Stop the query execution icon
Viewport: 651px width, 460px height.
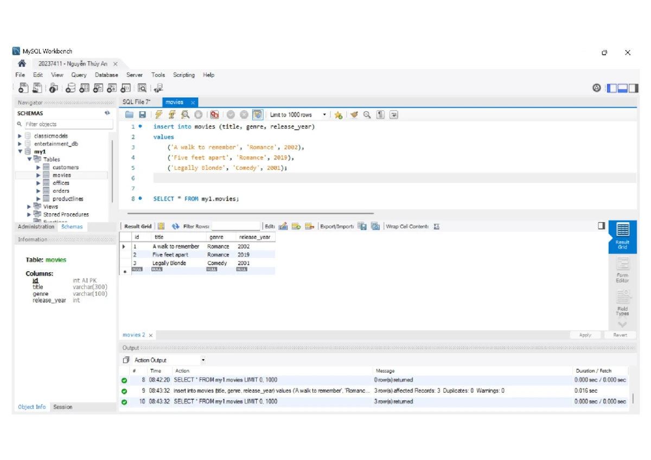pyautogui.click(x=199, y=114)
